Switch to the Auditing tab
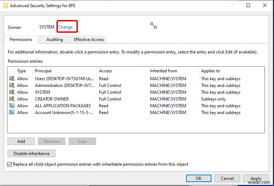This screenshot has width=274, height=186. pos(54,40)
